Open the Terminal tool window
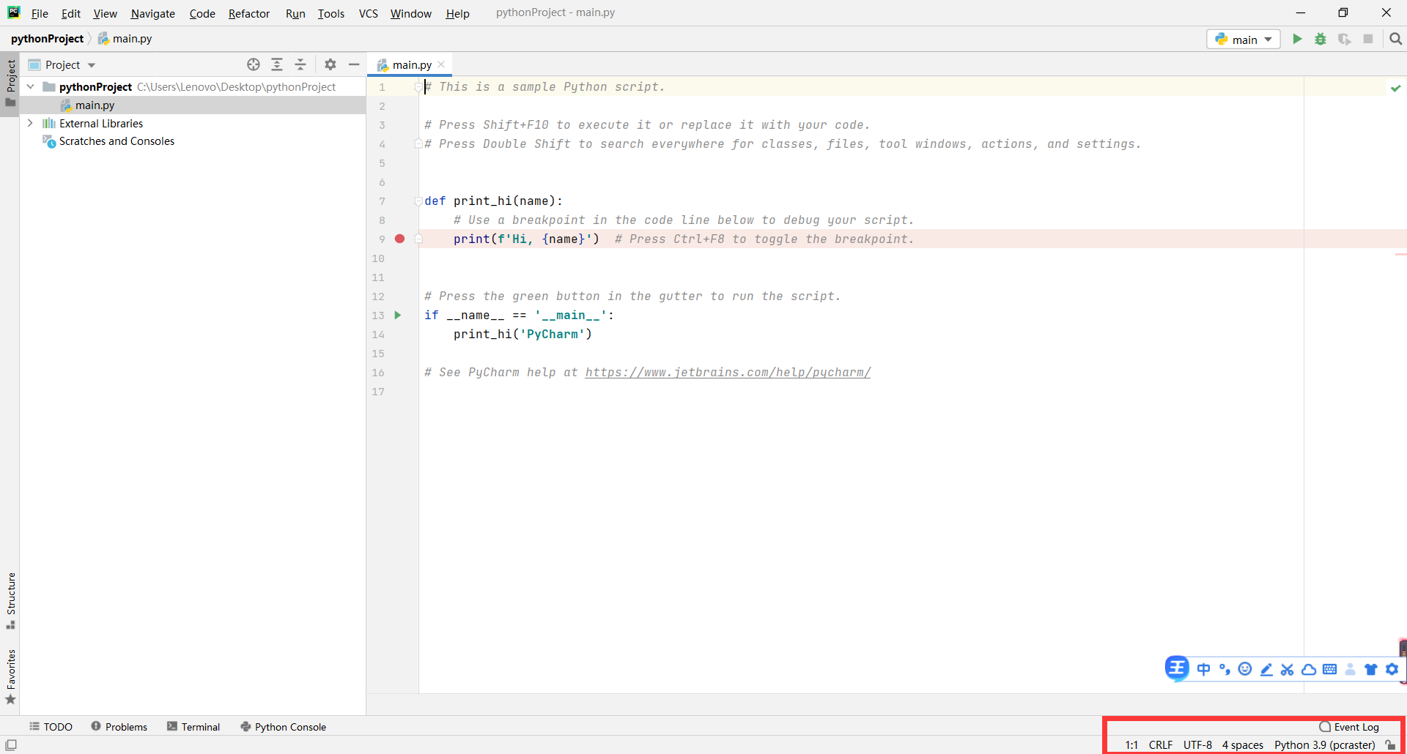Screen dimensions: 1407x754 [193, 727]
